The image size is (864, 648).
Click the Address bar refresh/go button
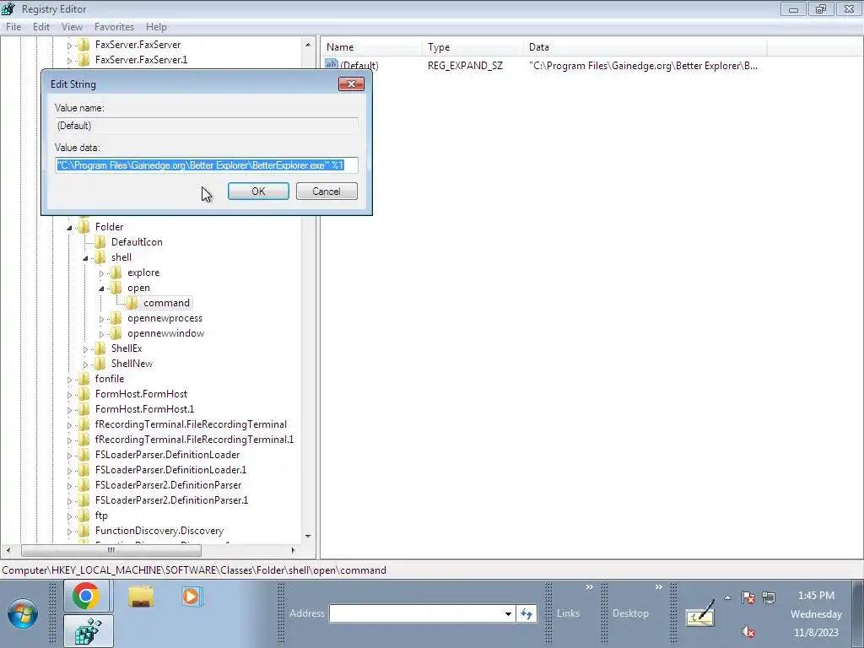(x=526, y=613)
